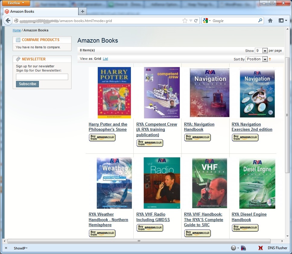Click the Harry Potter book cover image
Image resolution: width=292 pixels, height=254 pixels.
pyautogui.click(x=114, y=93)
